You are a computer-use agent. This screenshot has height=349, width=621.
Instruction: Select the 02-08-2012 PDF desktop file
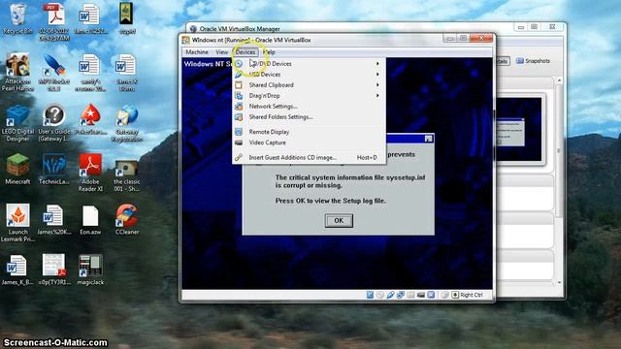54,22
